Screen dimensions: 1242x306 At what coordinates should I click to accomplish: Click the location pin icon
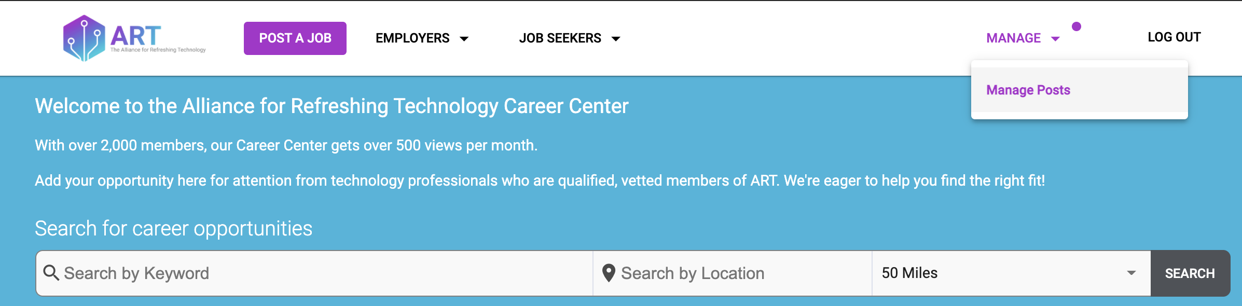click(609, 273)
